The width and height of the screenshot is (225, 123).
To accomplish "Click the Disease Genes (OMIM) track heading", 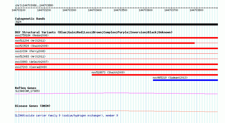I will click(33, 106).
